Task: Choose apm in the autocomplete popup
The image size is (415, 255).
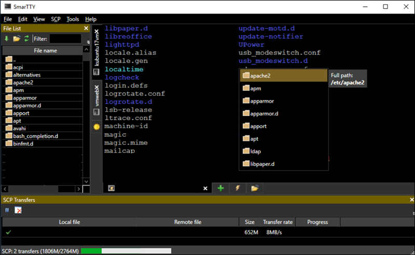Action: click(284, 88)
